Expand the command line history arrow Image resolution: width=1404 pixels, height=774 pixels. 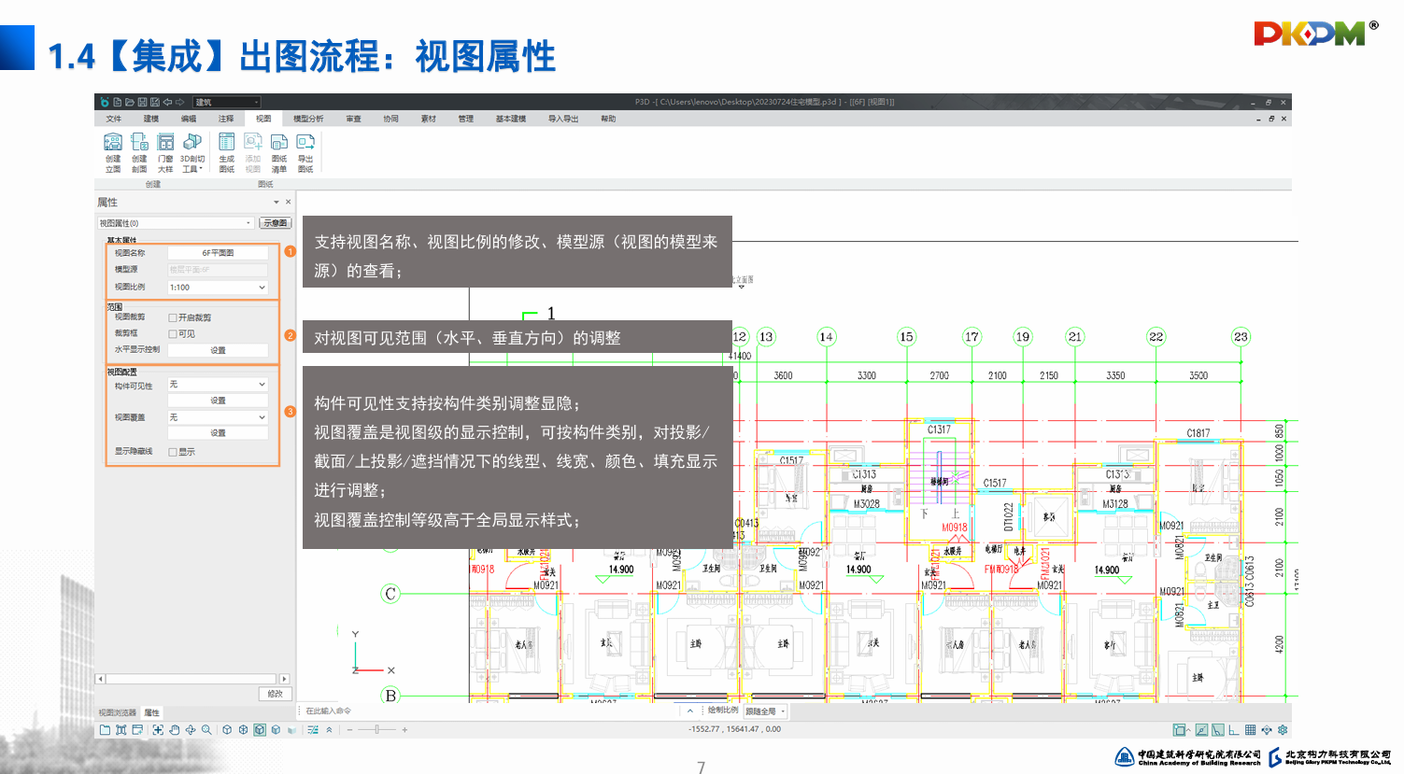690,711
